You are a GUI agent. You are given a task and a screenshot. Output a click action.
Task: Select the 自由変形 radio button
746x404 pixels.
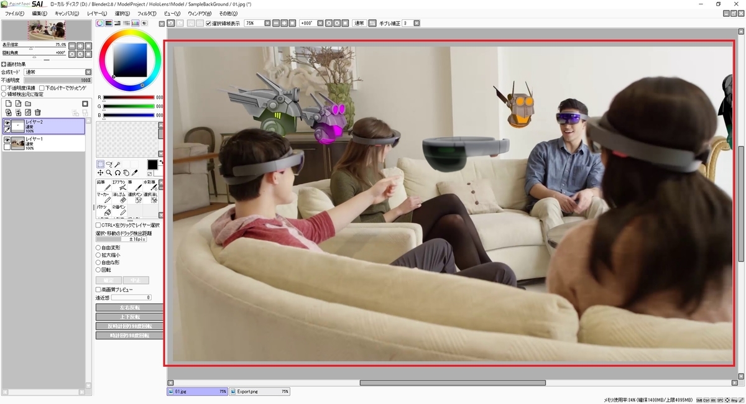[98, 247]
